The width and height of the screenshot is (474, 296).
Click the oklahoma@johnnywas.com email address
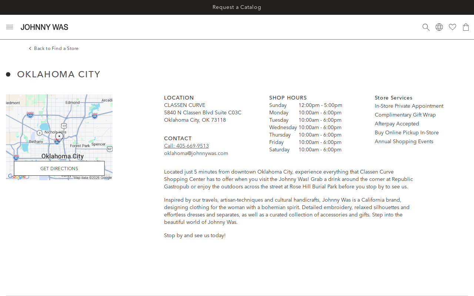[x=196, y=154]
